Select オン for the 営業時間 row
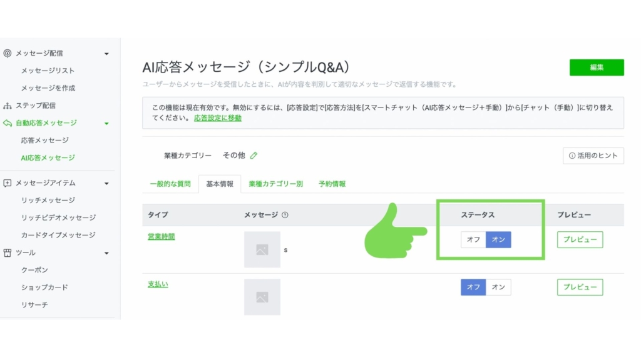The width and height of the screenshot is (641, 360). 498,239
